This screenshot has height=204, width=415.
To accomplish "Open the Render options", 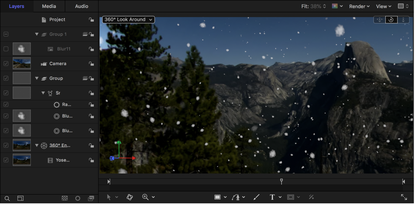I will pyautogui.click(x=359, y=6).
